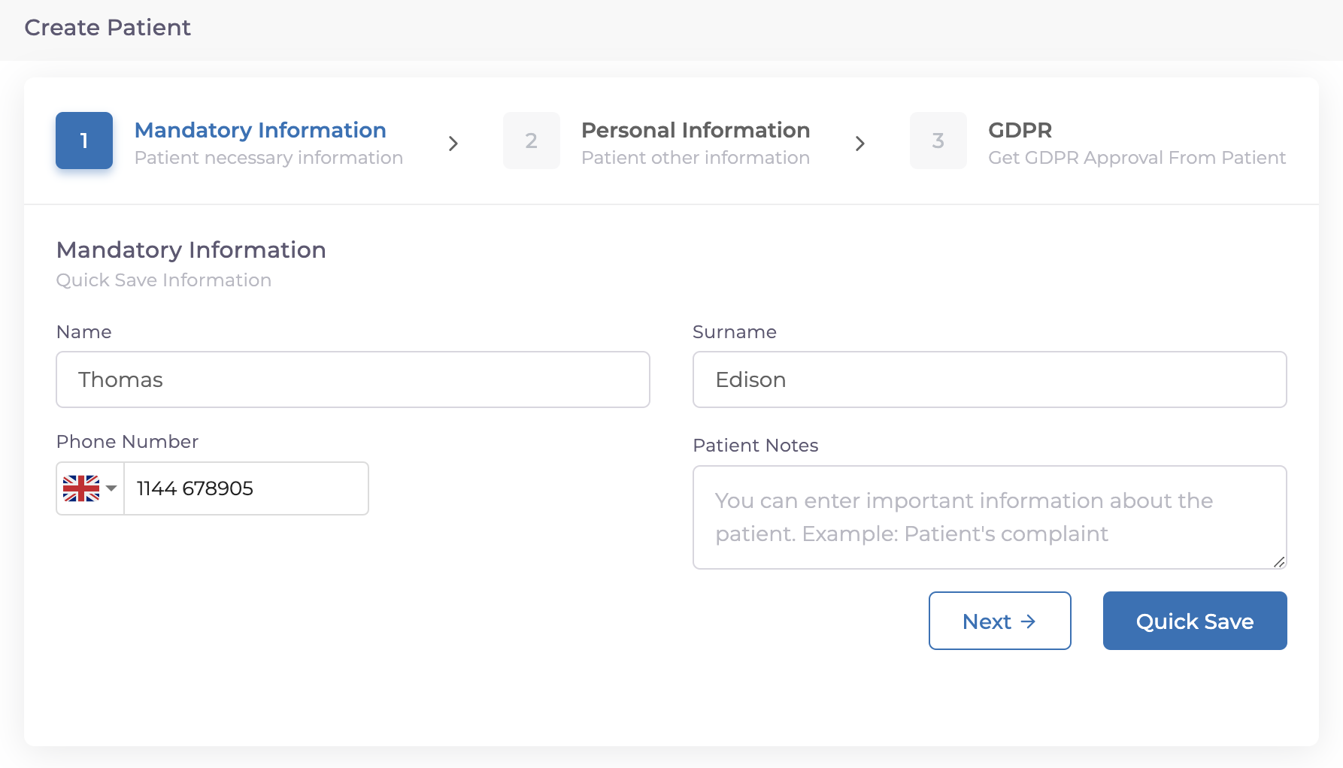The height and width of the screenshot is (768, 1343).
Task: Go to the Personal Information step
Action: tap(695, 131)
